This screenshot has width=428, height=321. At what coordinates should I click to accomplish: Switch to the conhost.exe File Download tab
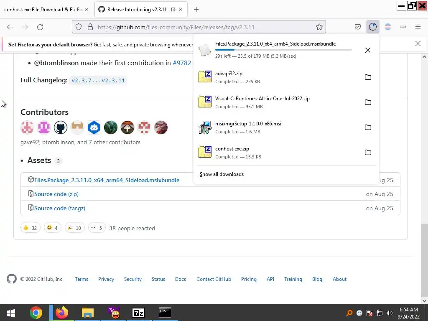pos(43,10)
